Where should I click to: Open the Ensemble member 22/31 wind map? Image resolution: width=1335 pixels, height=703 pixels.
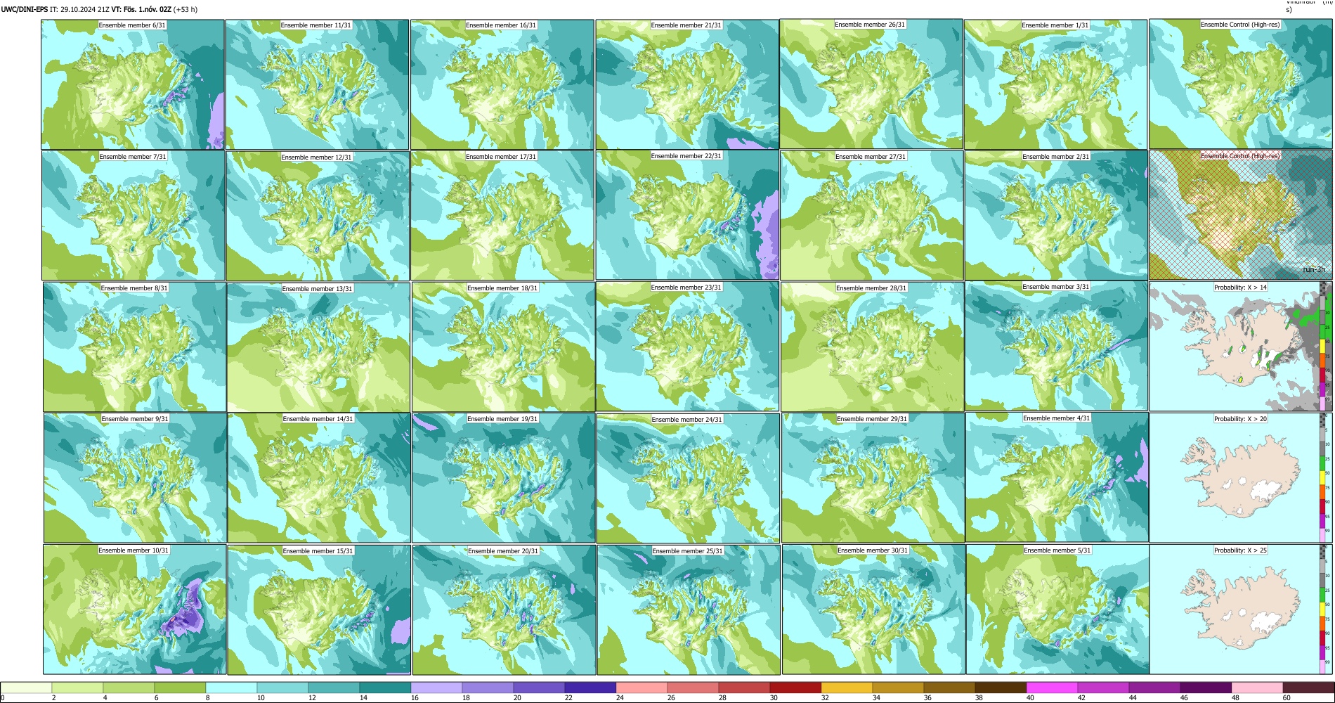[687, 215]
